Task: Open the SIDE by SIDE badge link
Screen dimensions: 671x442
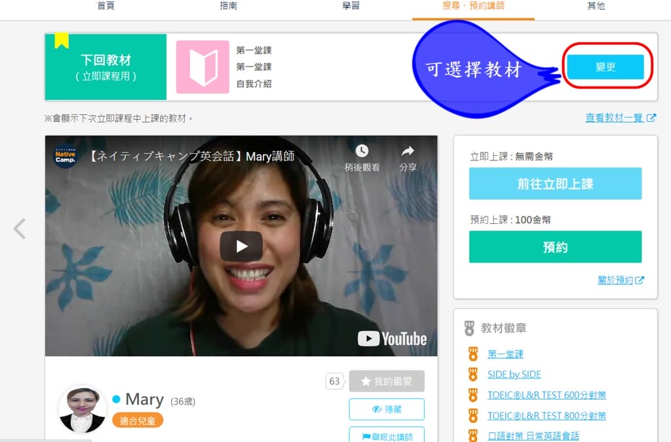Action: (514, 374)
